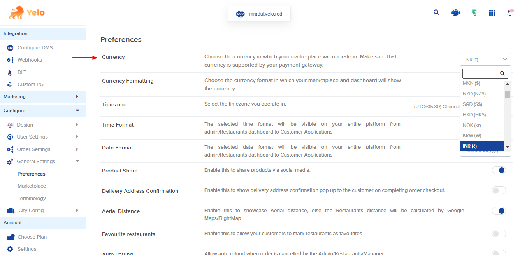
Task: Click the currency list scroll-up arrow
Action: (507, 84)
